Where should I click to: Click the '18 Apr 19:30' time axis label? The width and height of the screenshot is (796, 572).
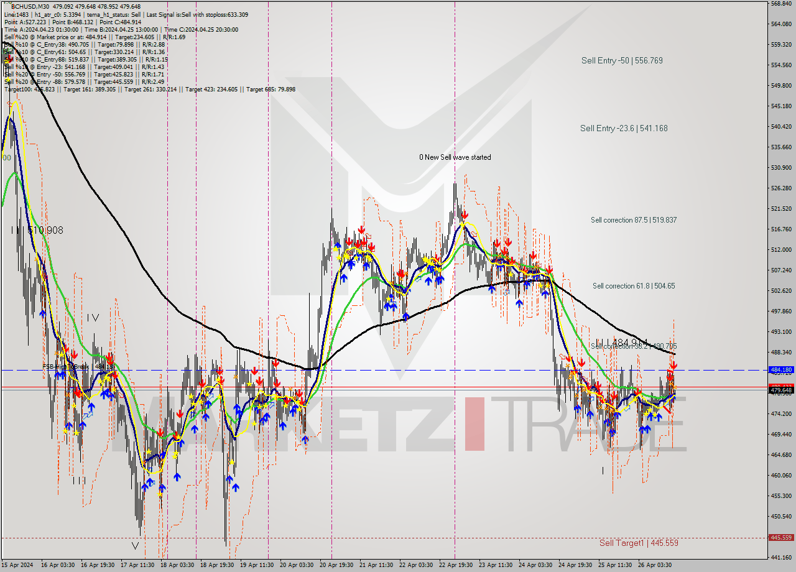216,565
